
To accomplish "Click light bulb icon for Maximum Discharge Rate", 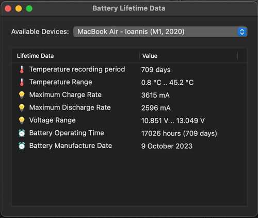I will [22, 107].
